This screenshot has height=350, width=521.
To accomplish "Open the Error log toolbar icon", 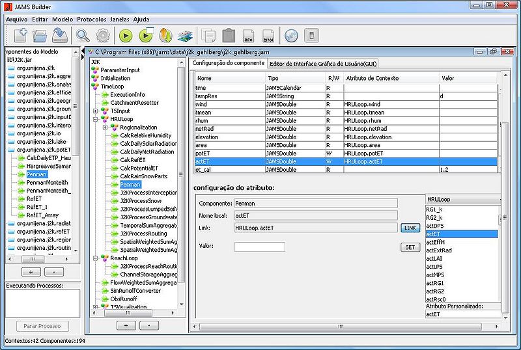I will click(x=268, y=35).
